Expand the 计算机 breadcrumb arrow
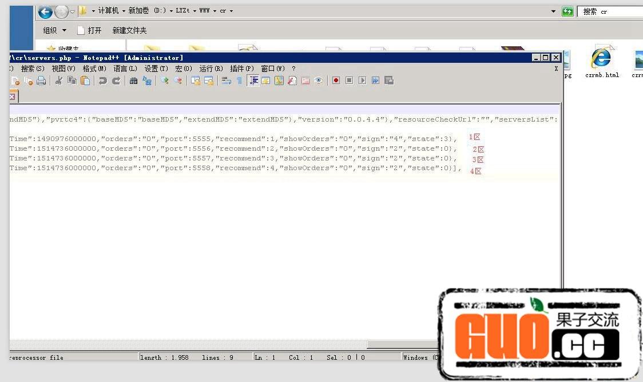This screenshot has width=643, height=382. (124, 11)
